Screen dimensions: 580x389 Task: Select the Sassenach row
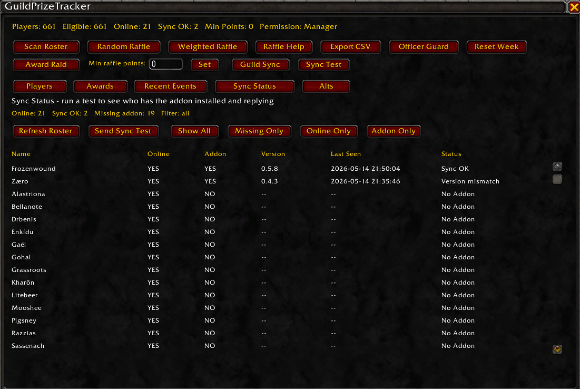(x=279, y=346)
